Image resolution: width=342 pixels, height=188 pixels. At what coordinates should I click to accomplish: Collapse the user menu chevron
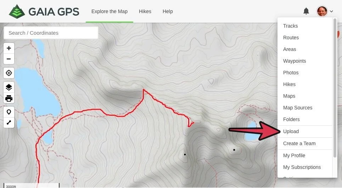pos(331,11)
